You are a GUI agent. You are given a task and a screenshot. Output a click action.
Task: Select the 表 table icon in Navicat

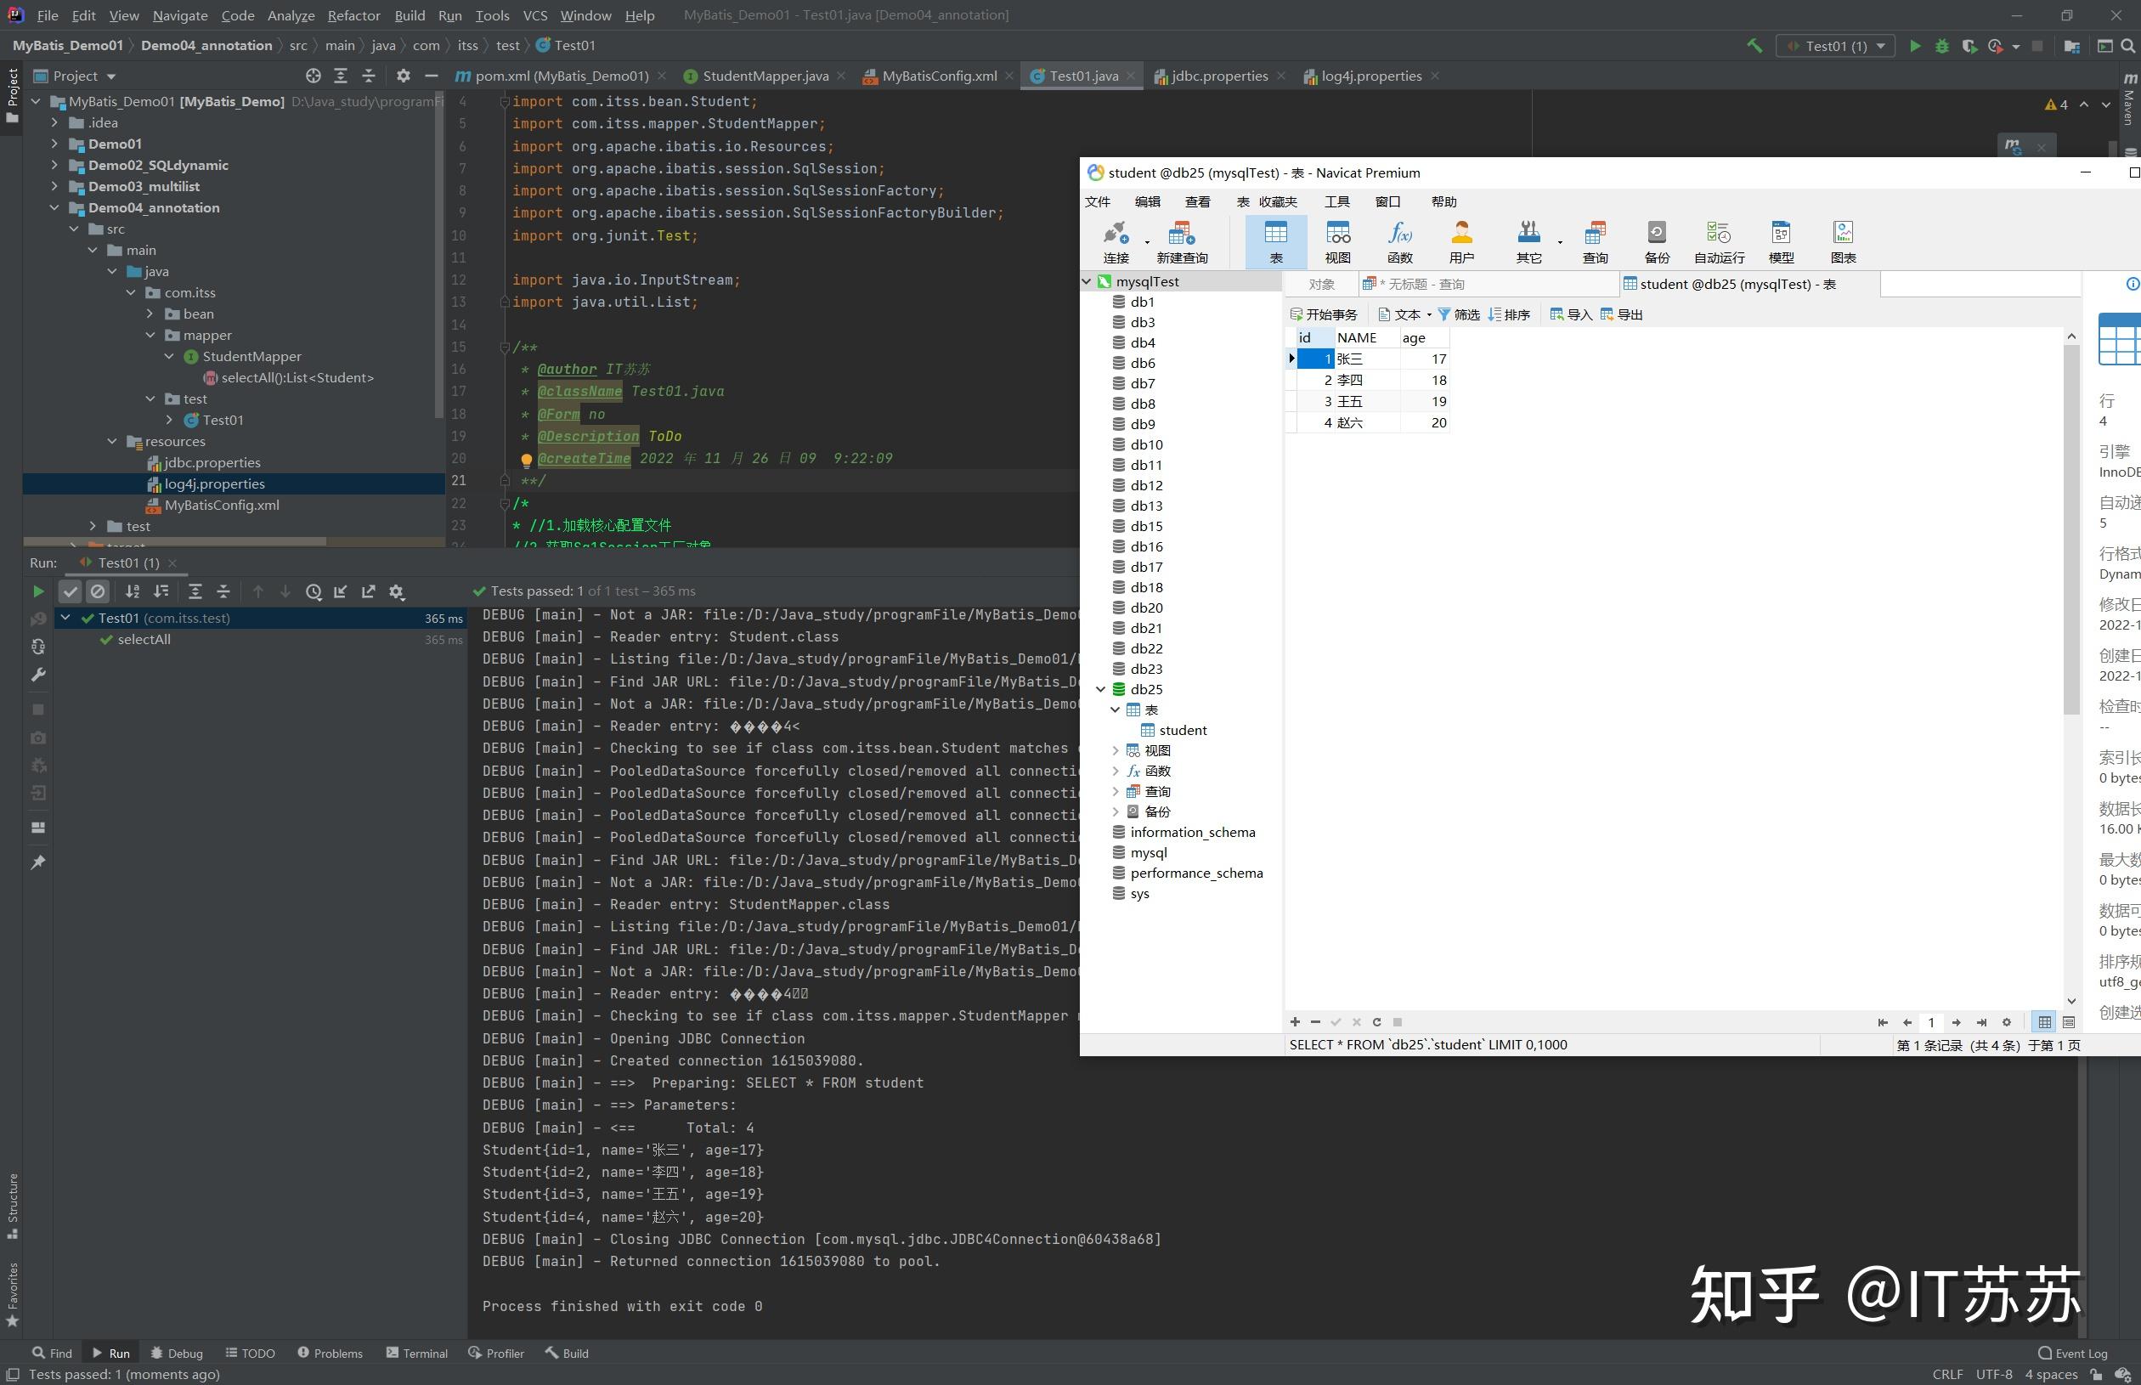(x=1275, y=242)
